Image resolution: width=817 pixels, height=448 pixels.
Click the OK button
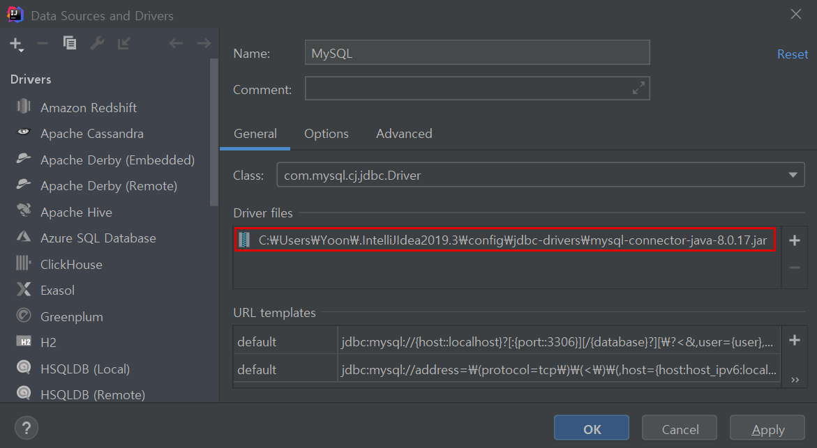[x=592, y=428]
